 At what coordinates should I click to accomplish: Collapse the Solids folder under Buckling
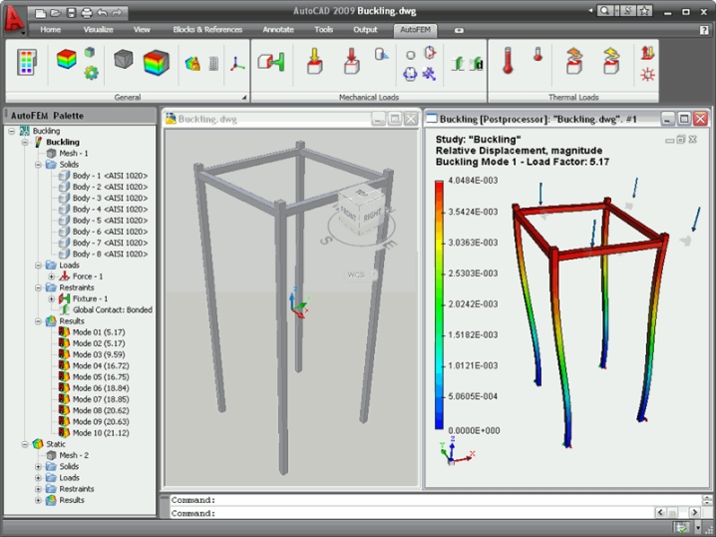click(37, 165)
